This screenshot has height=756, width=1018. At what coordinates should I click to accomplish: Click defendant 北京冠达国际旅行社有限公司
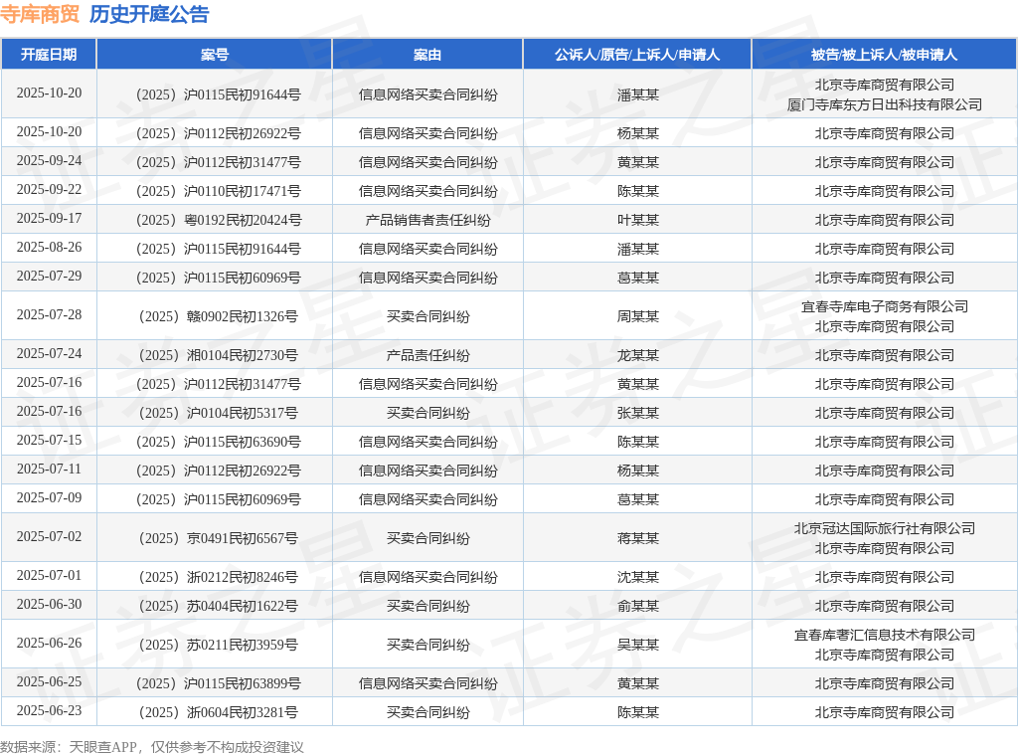[x=884, y=528]
